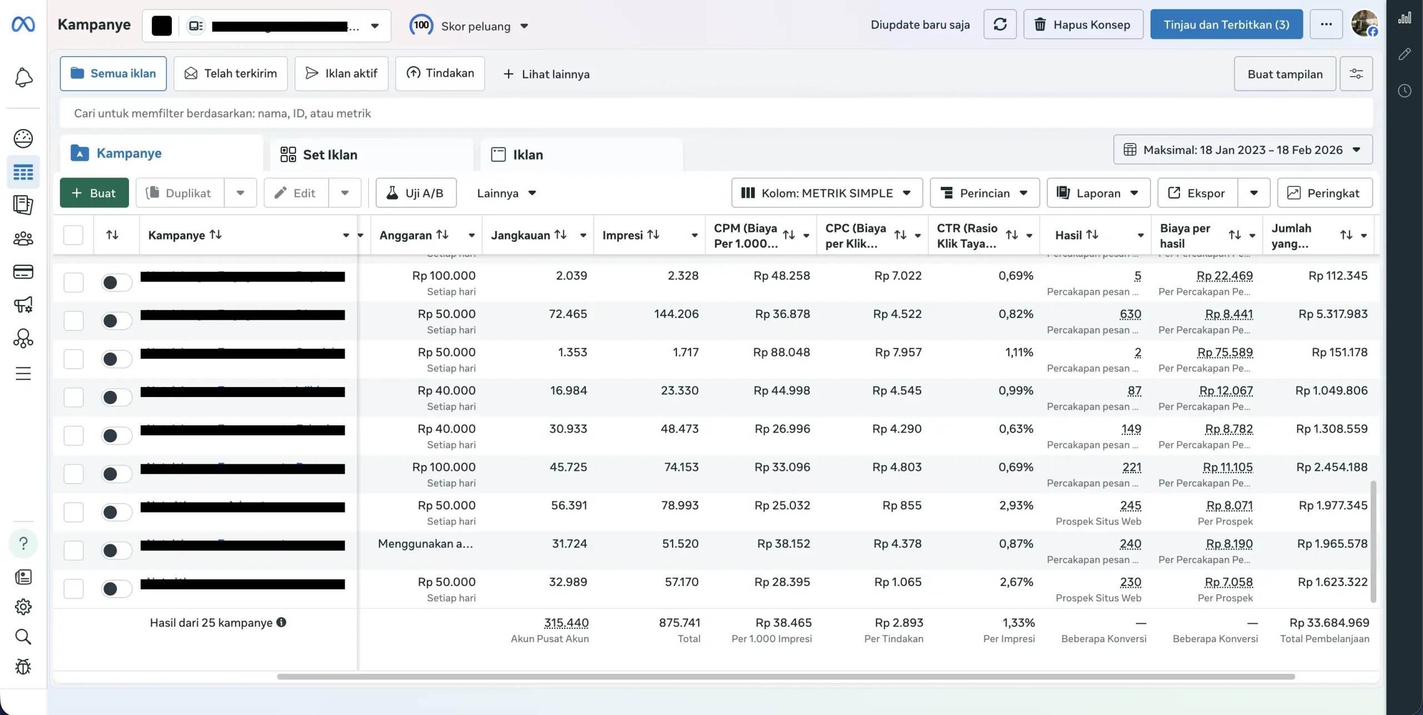Toggle the campaign with Rp 100.000 budget, 2.039 reach
Screen dimensions: 1423x715
(x=116, y=282)
